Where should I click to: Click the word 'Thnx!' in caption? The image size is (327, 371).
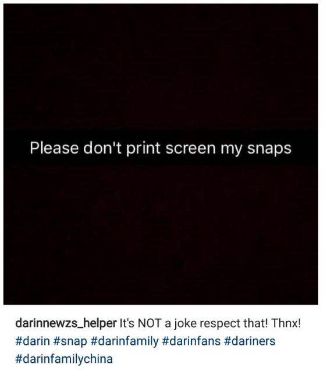point(286,323)
